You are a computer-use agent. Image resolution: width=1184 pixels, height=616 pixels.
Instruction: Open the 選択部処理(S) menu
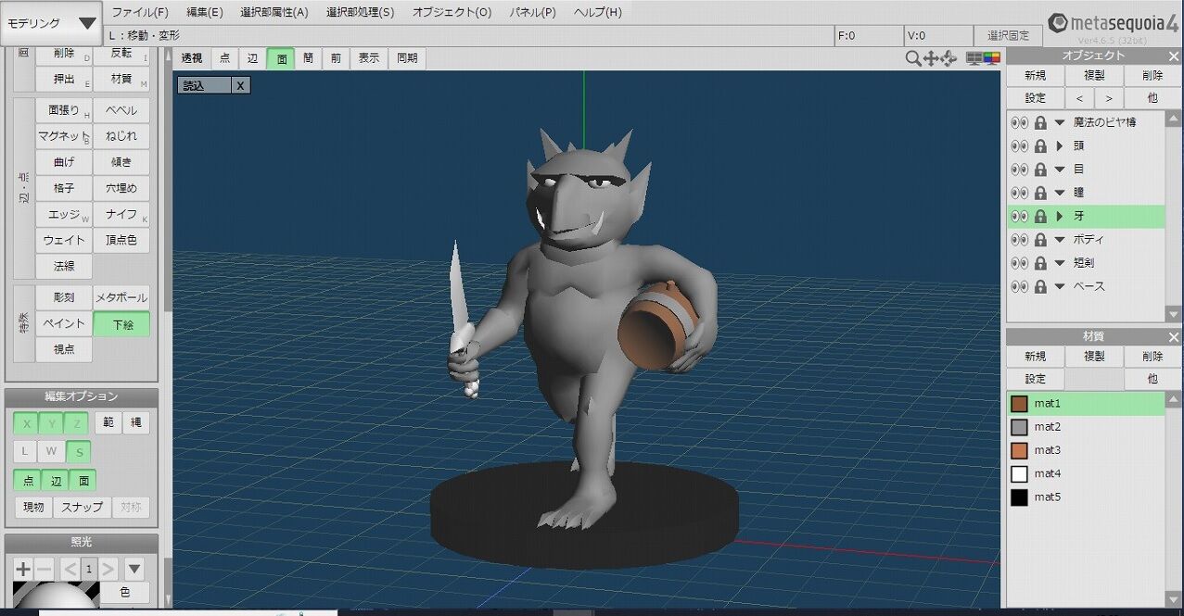(x=360, y=12)
